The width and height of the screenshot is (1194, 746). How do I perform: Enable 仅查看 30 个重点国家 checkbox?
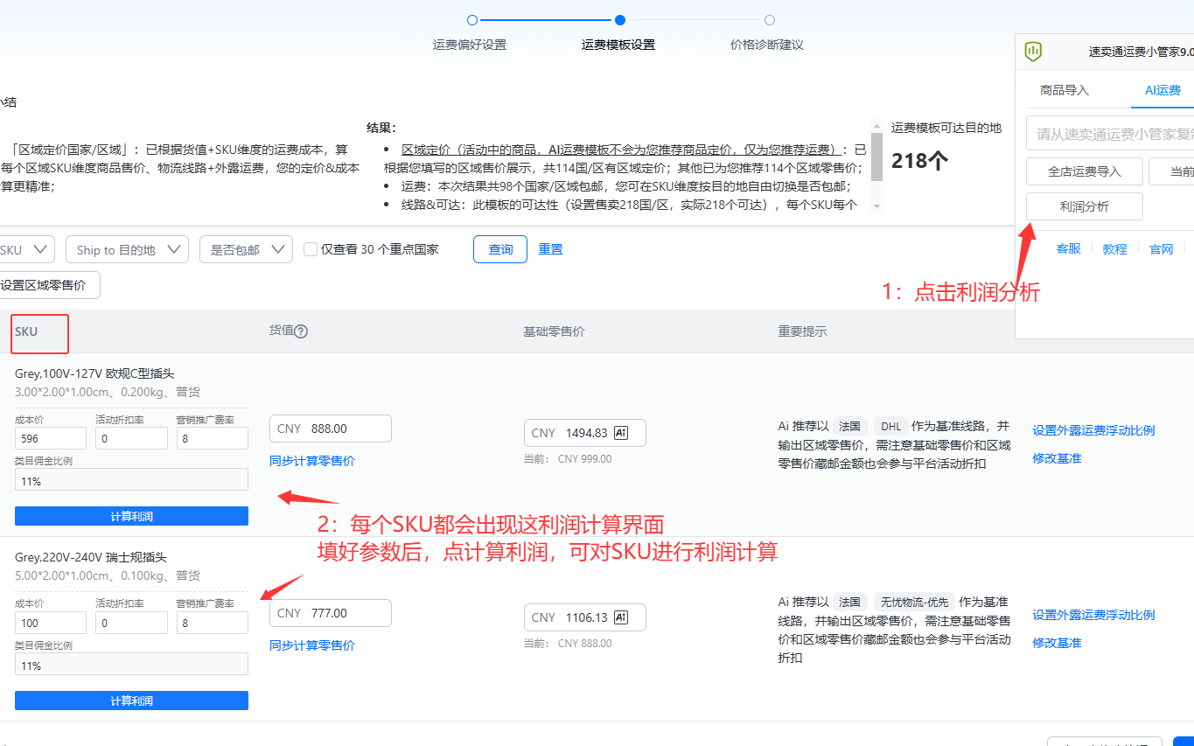click(x=310, y=249)
